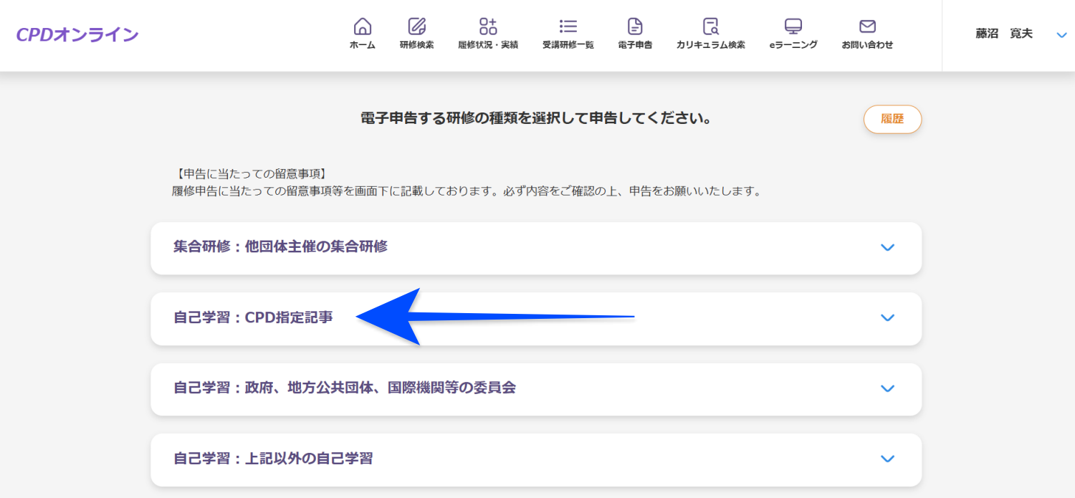Click the home house icon

363,27
